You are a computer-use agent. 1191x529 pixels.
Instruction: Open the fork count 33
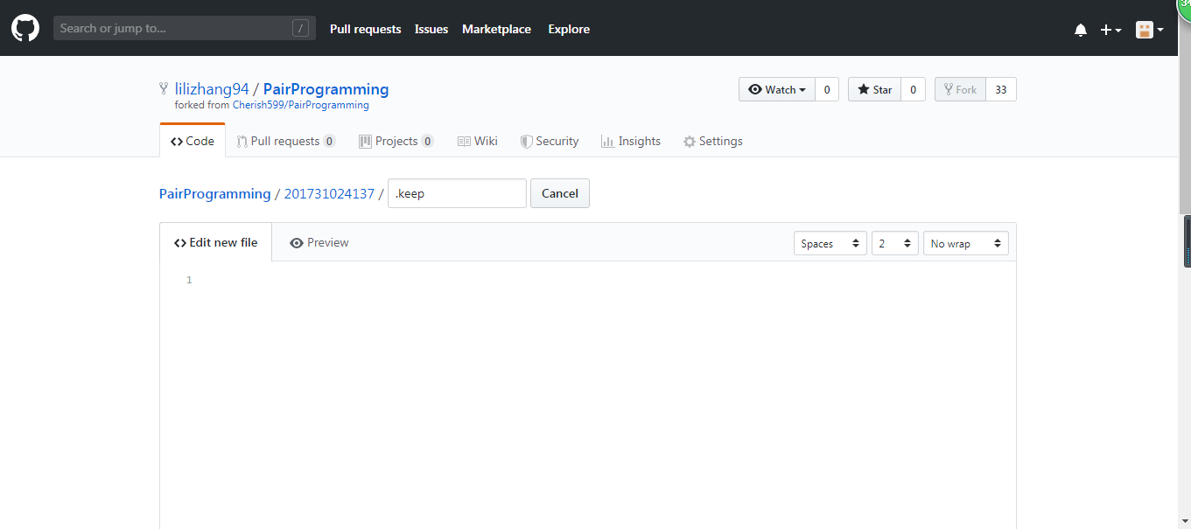(x=1001, y=89)
